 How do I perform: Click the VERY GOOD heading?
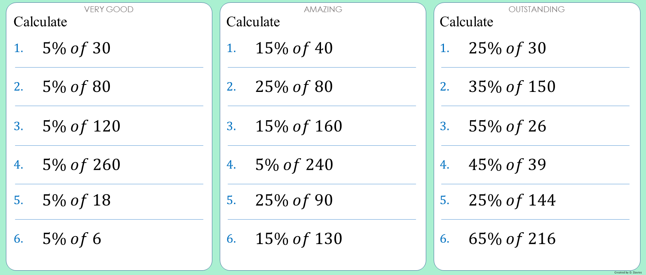click(x=109, y=9)
